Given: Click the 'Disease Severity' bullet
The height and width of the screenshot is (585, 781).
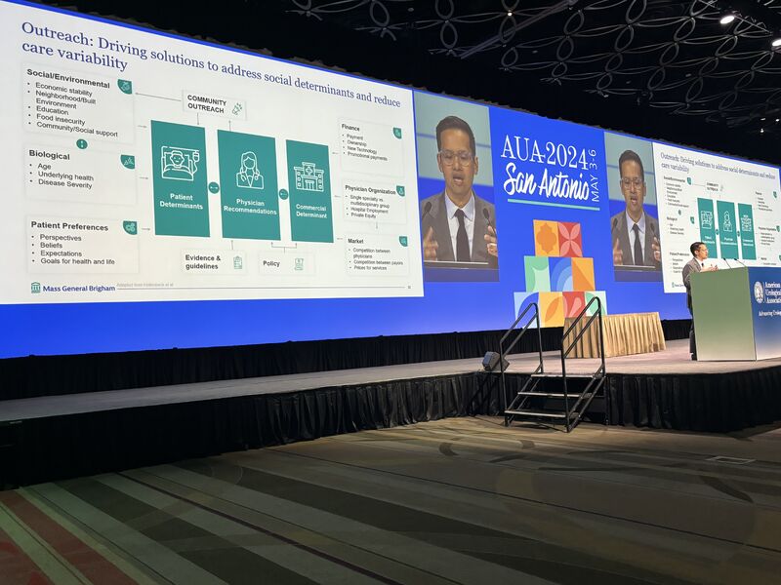Looking at the screenshot, I should (65, 184).
